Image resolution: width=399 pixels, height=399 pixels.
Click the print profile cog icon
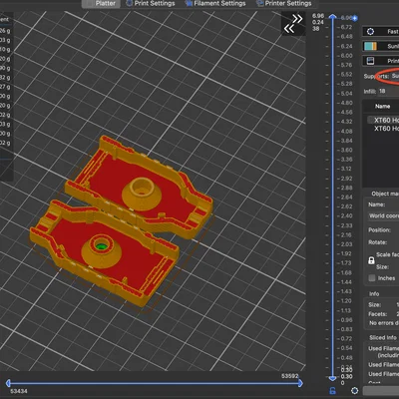370,32
